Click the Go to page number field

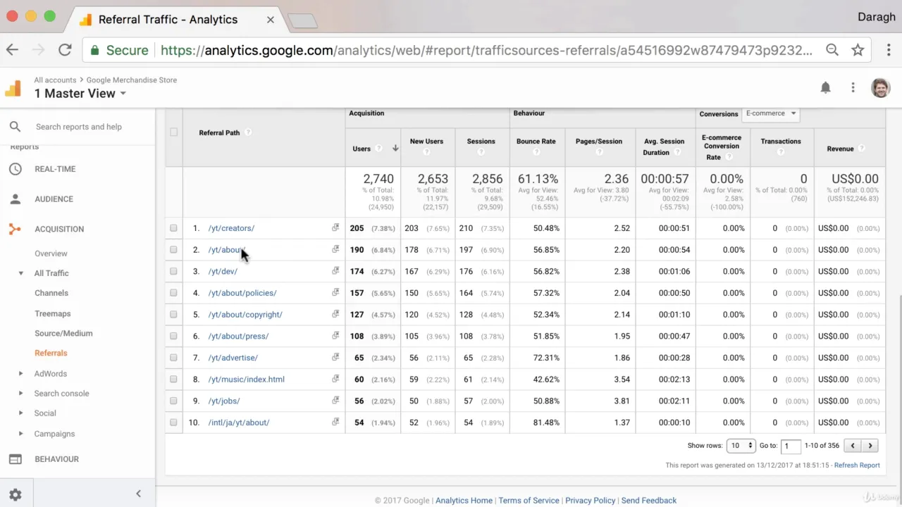tap(791, 446)
